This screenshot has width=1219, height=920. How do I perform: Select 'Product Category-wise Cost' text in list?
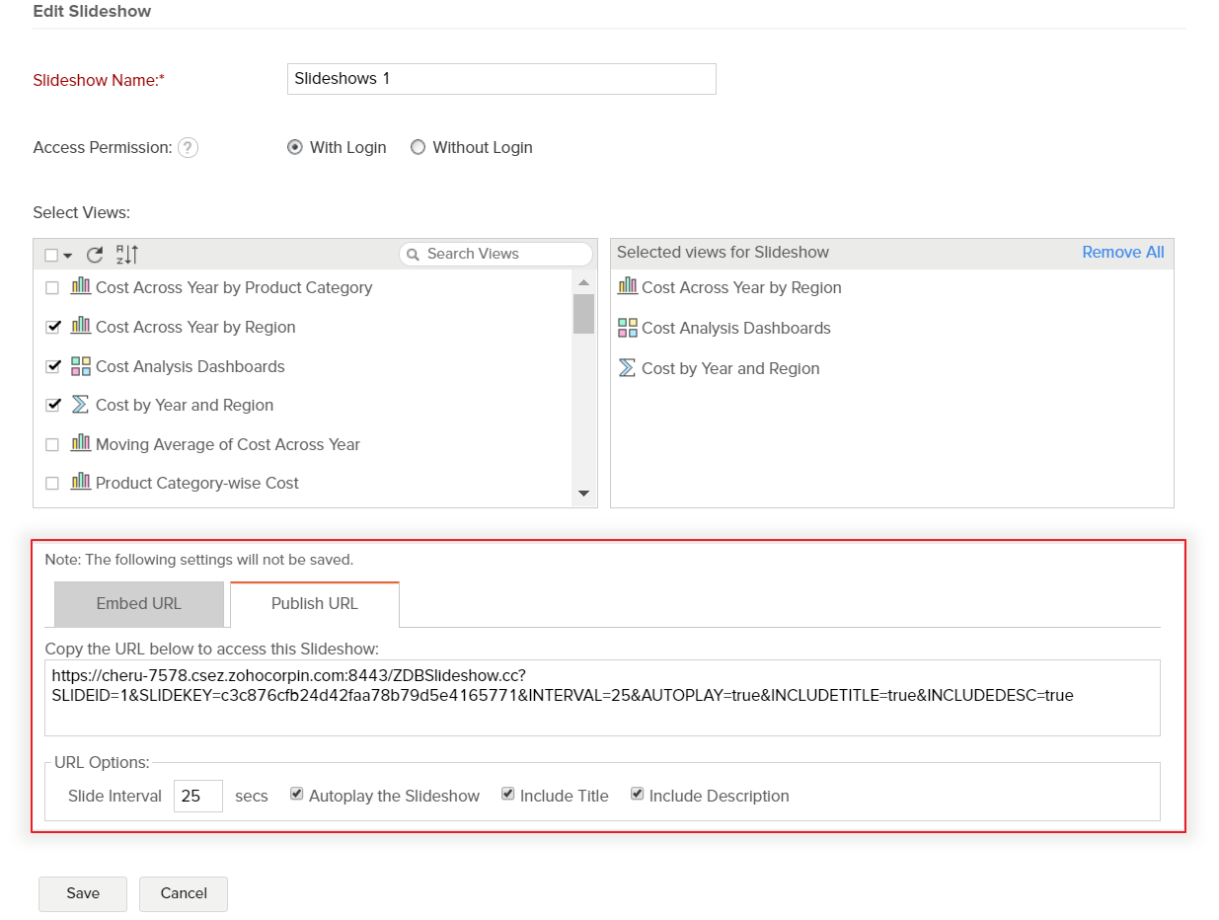197,483
